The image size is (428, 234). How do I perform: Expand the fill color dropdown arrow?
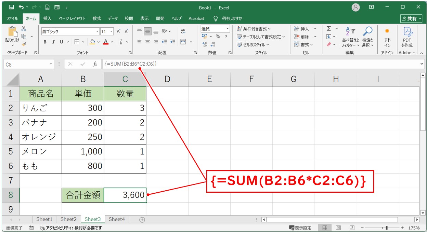[99, 42]
